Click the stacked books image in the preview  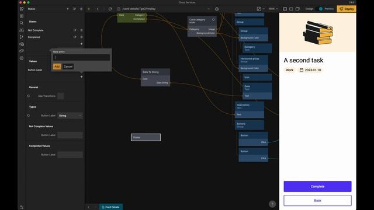318,33
